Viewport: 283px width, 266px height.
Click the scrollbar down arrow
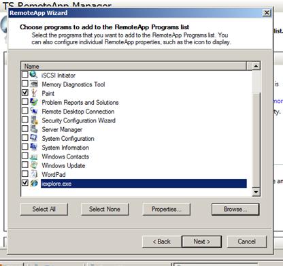pyautogui.click(x=256, y=192)
